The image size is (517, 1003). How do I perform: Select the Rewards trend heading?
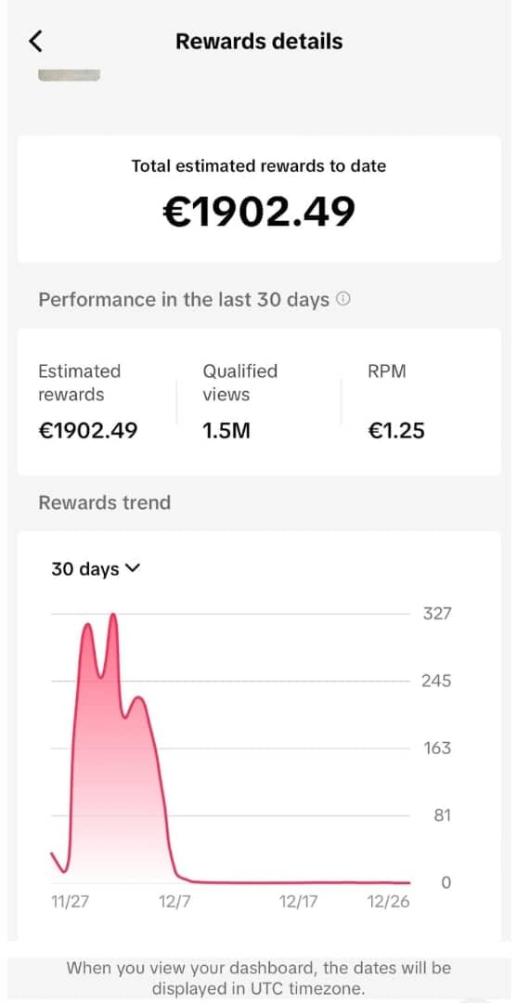[105, 502]
